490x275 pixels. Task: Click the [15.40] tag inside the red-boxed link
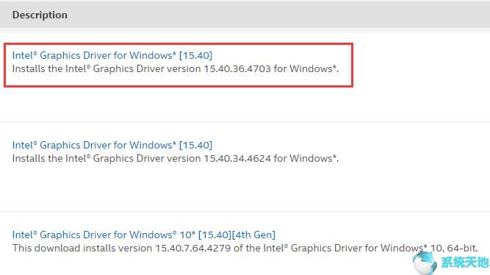[195, 55]
